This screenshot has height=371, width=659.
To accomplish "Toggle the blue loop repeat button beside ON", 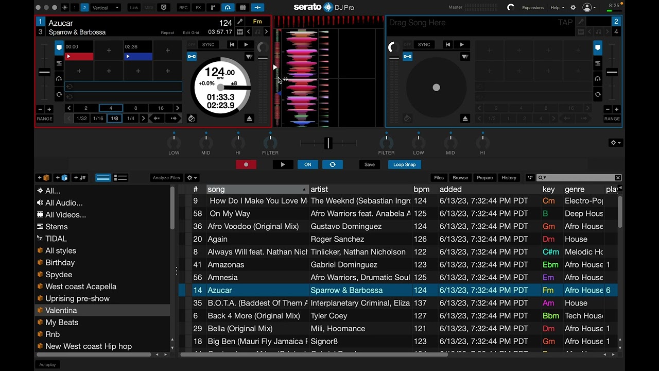I will click(333, 164).
